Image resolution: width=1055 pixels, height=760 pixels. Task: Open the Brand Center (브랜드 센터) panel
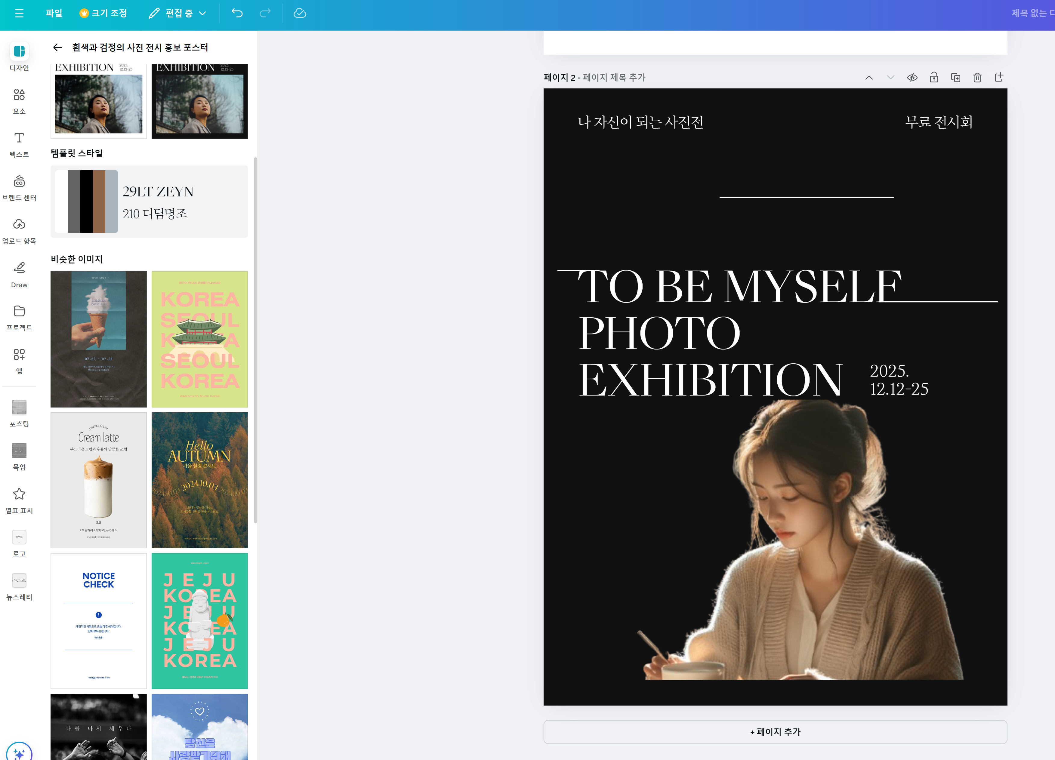coord(19,187)
